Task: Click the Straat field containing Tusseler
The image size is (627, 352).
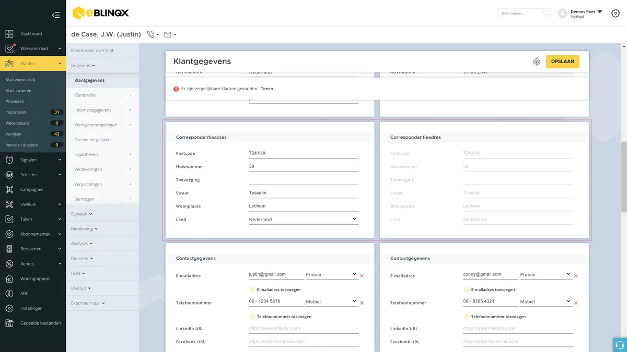Action: pyautogui.click(x=304, y=193)
